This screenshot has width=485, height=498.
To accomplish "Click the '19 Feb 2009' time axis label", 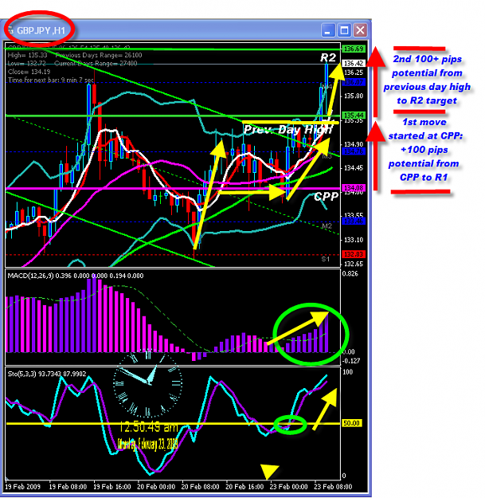I will coord(23,487).
